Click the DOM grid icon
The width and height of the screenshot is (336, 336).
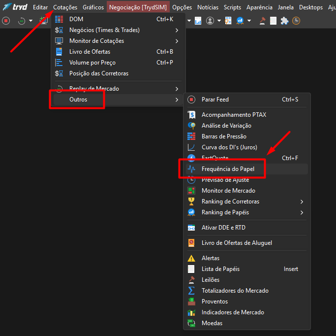tap(59, 19)
